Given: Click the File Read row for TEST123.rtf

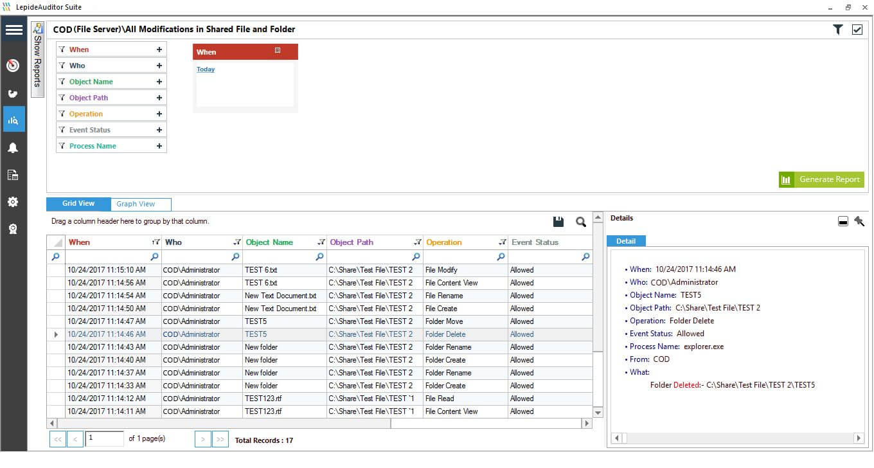Looking at the screenshot, I should [319, 399].
